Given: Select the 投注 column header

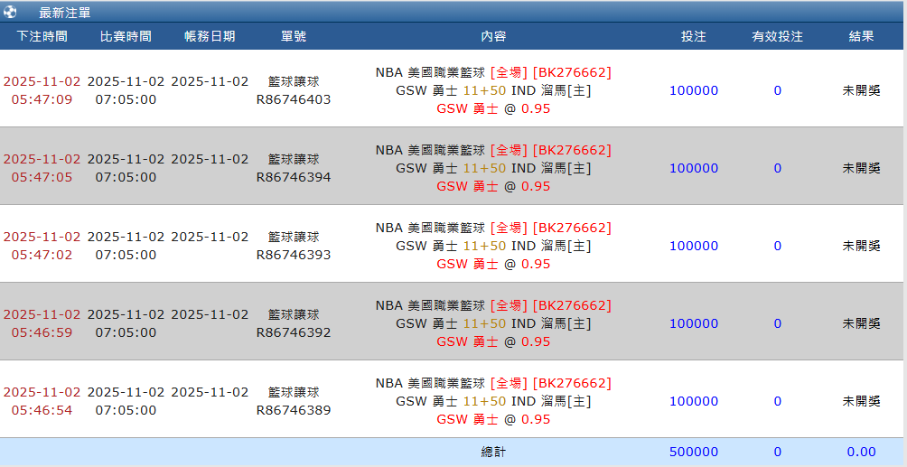Looking at the screenshot, I should coord(694,36).
